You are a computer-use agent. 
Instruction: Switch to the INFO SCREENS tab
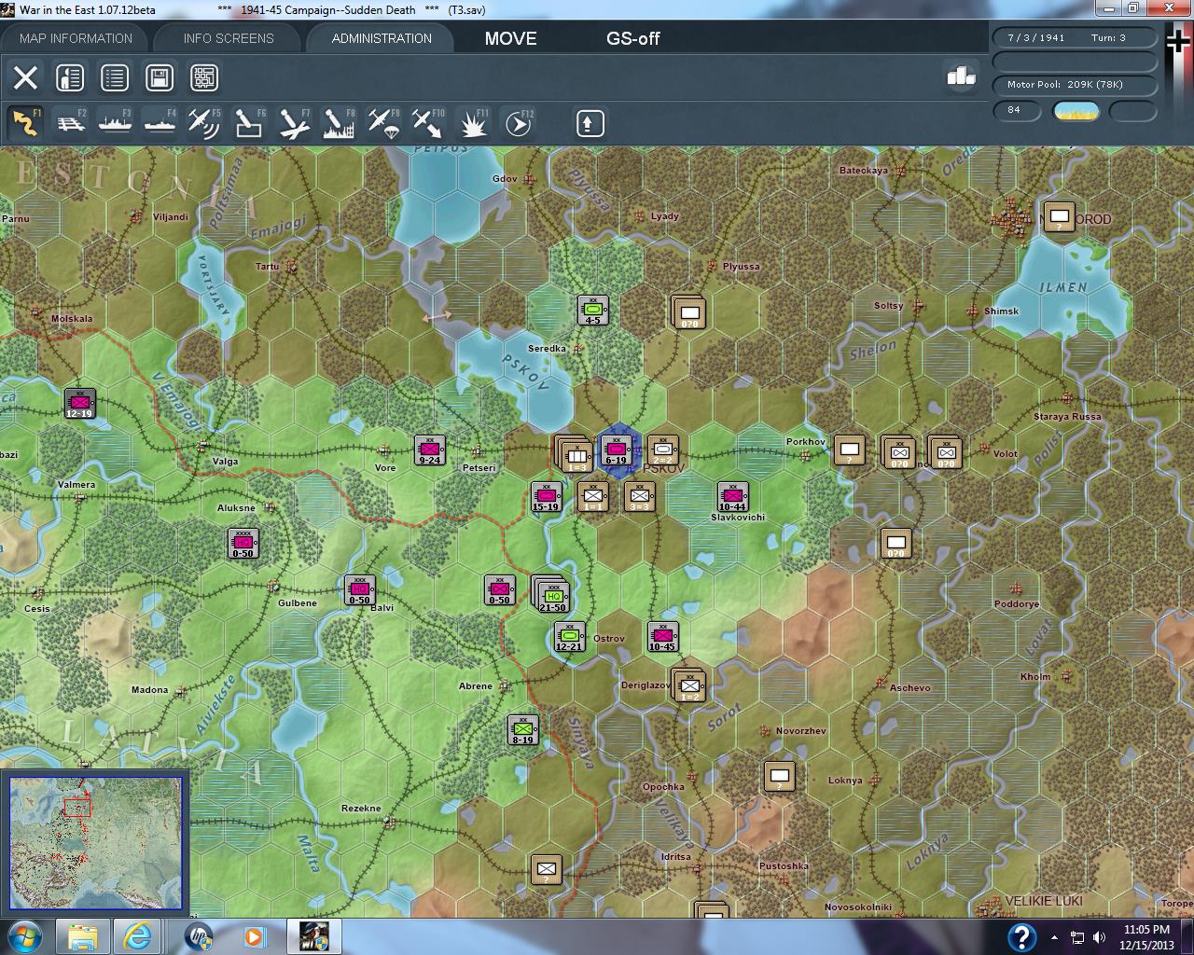pyautogui.click(x=229, y=38)
